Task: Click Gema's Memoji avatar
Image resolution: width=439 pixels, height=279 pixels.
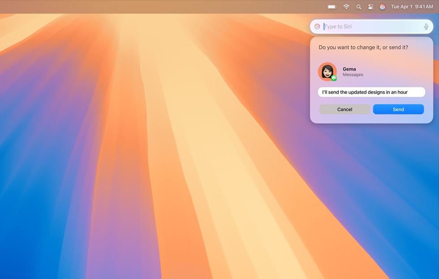Action: pyautogui.click(x=327, y=71)
